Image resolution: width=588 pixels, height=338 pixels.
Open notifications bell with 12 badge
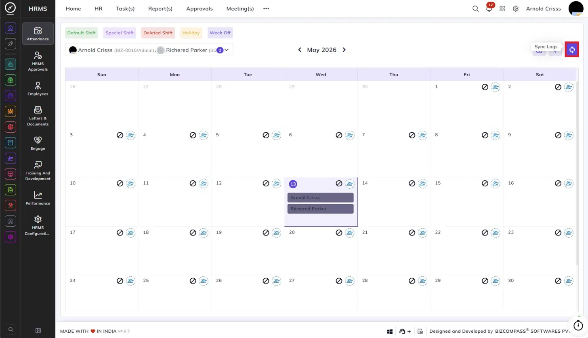489,8
